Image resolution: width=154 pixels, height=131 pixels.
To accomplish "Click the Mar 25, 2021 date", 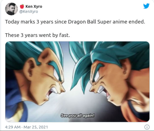I will 36,127.
